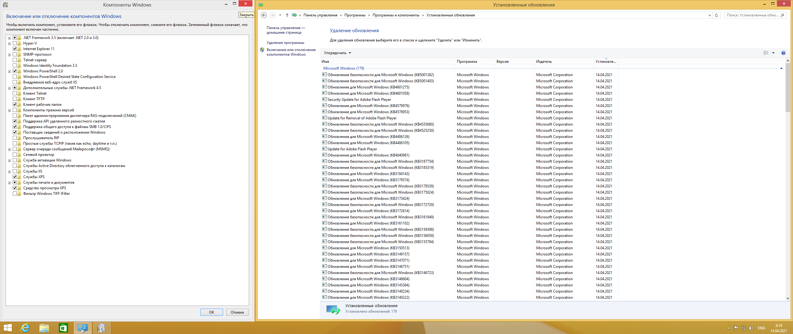793x334 pixels.
Task: Click shield icon beside Windows features link
Action: tap(262, 50)
